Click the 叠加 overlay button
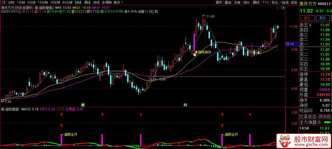This screenshot has width=332, height=149. pos(228,2)
